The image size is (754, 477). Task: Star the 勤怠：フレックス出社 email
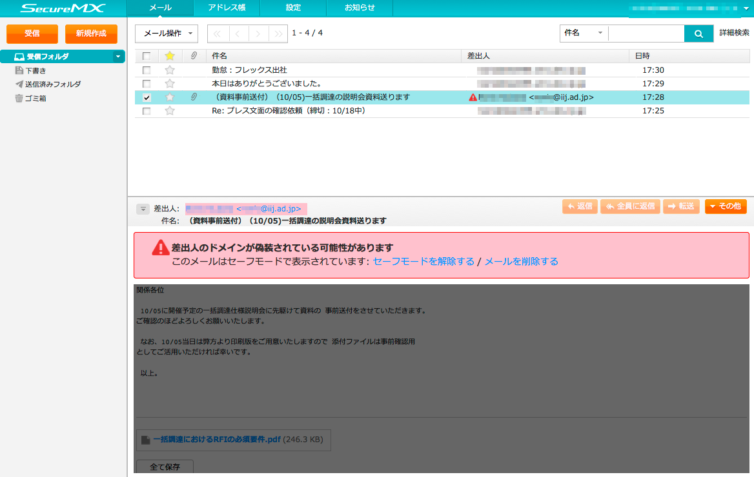(170, 70)
